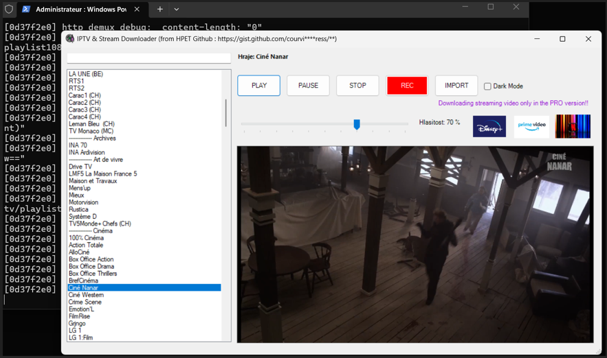Select channel INA Ardivision
This screenshot has width=607, height=358.
145,152
